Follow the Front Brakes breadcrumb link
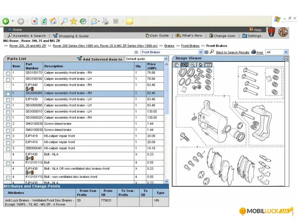The image size is (298, 223). [190, 46]
